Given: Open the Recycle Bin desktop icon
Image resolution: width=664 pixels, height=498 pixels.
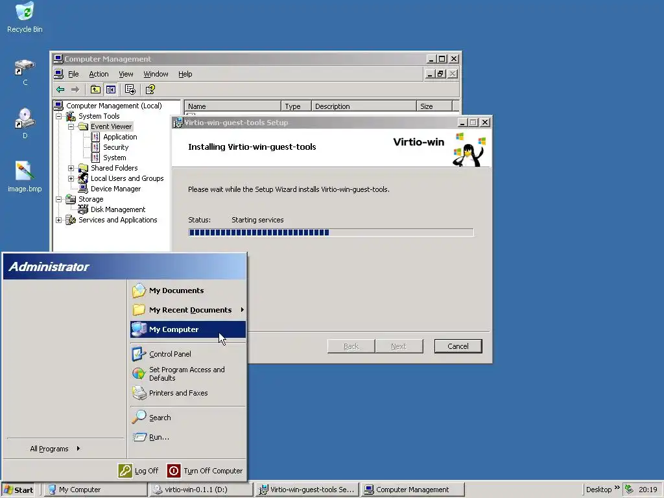Looking at the screenshot, I should tap(25, 17).
